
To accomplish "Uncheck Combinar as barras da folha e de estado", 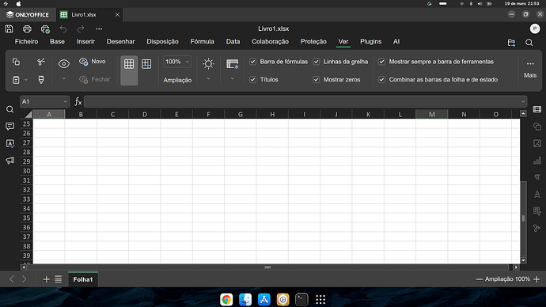I will click(381, 80).
